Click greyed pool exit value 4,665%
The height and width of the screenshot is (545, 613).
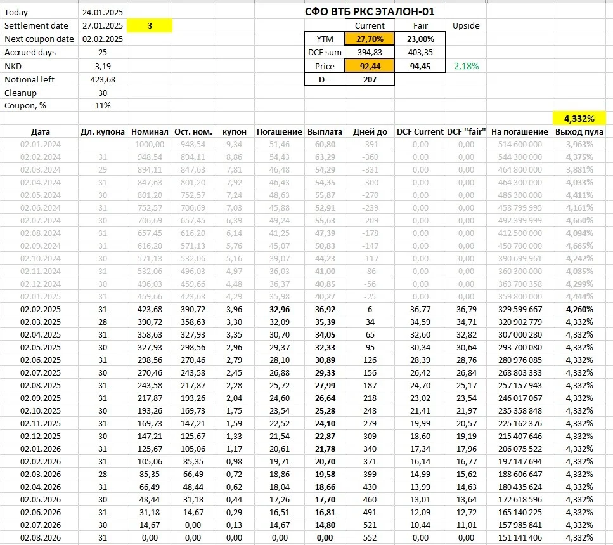tap(579, 246)
